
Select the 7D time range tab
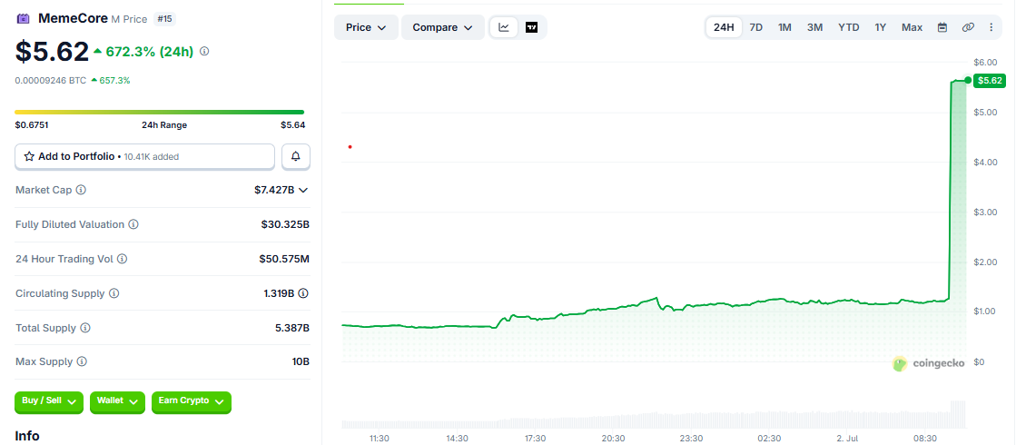pyautogui.click(x=756, y=27)
